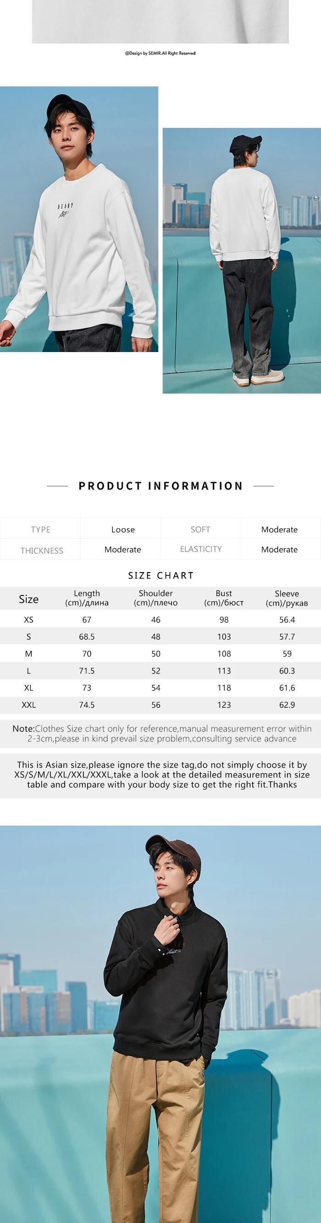
Task: Click the M size row label
Action: [x=28, y=654]
